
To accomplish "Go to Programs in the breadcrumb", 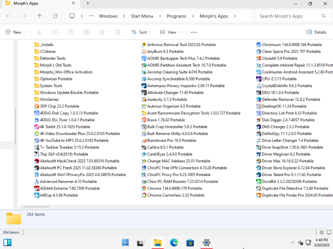I will point(176,16).
